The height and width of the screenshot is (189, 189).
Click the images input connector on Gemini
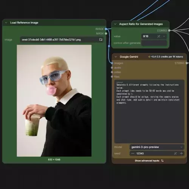click(112, 63)
